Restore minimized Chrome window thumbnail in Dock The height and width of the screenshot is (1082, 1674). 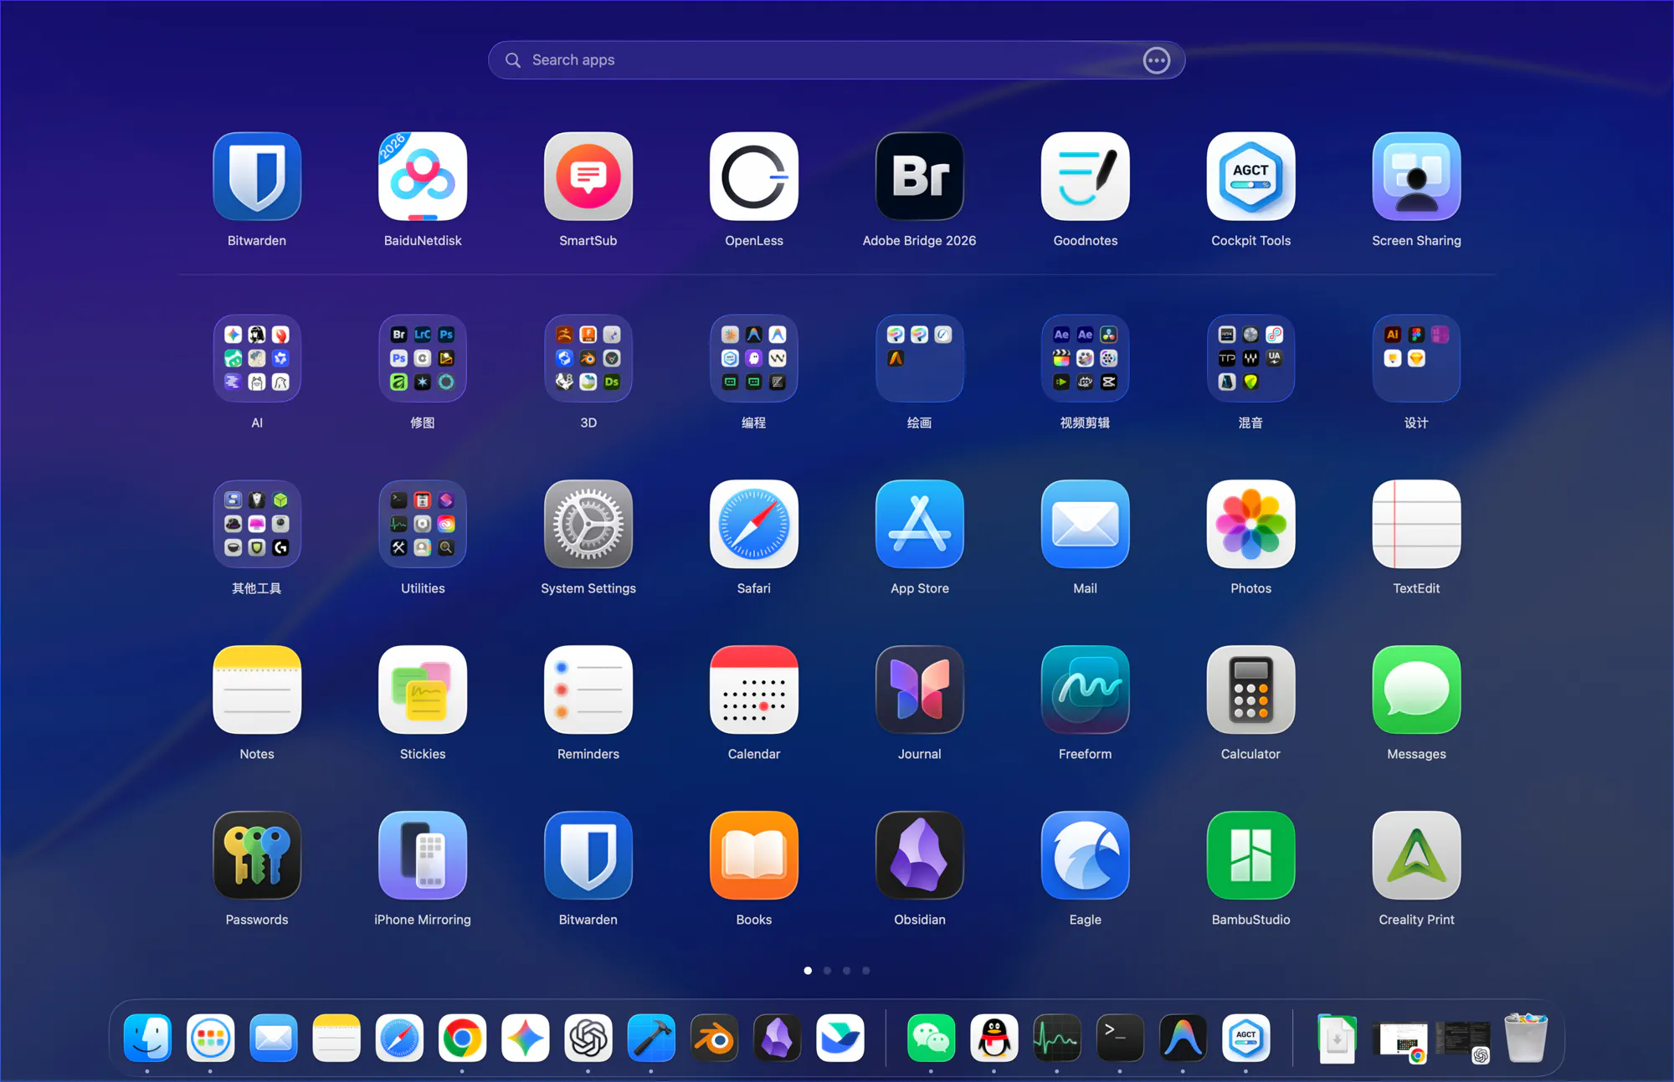1400,1042
